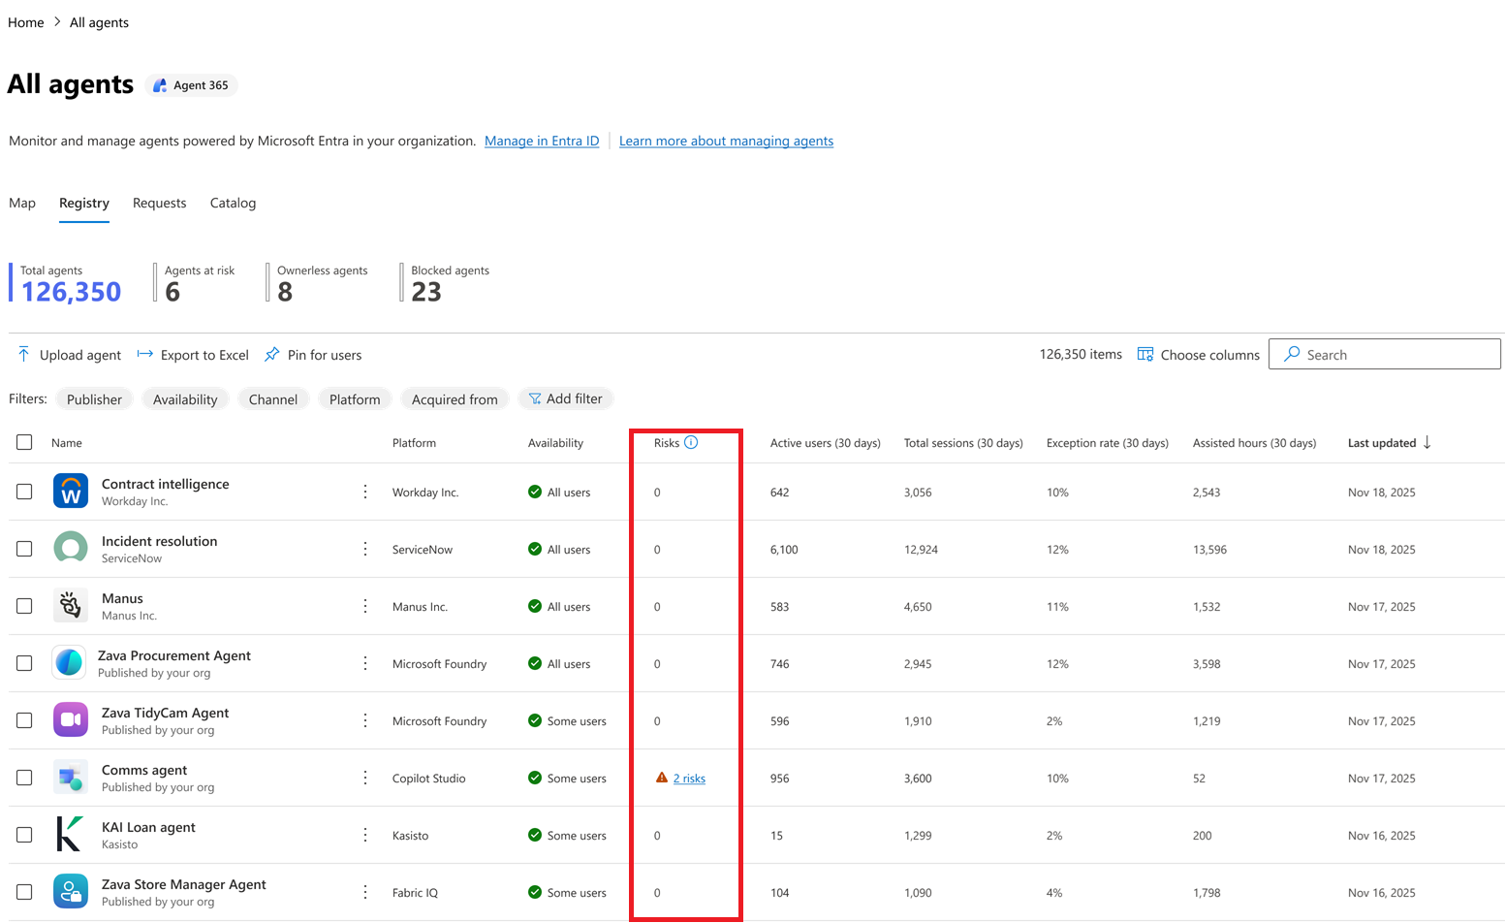This screenshot has width=1505, height=923.
Task: Switch to the Map tab
Action: click(22, 203)
